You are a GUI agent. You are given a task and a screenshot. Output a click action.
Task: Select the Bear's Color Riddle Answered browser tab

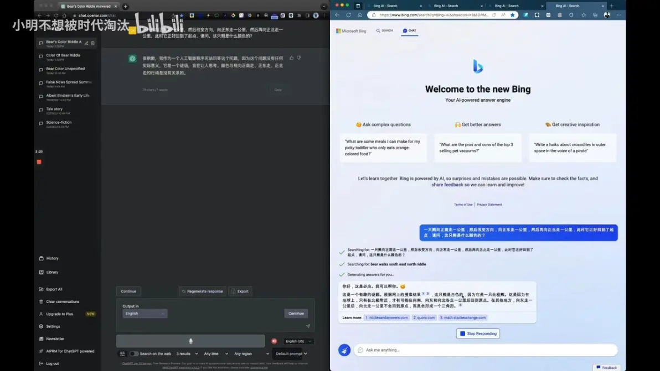pos(89,6)
